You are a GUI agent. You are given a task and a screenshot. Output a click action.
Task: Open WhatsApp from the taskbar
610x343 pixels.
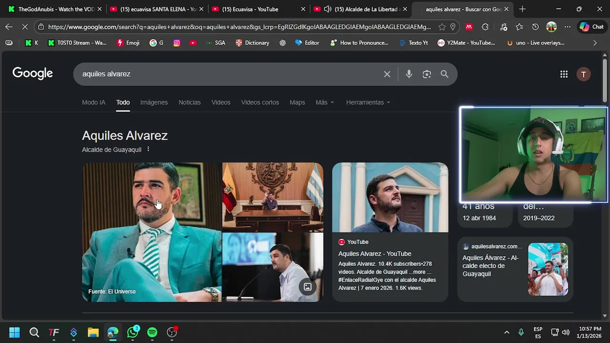pos(132,333)
